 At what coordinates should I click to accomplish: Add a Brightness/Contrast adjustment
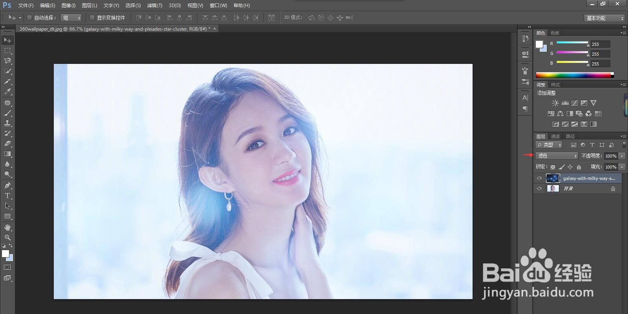pos(555,103)
